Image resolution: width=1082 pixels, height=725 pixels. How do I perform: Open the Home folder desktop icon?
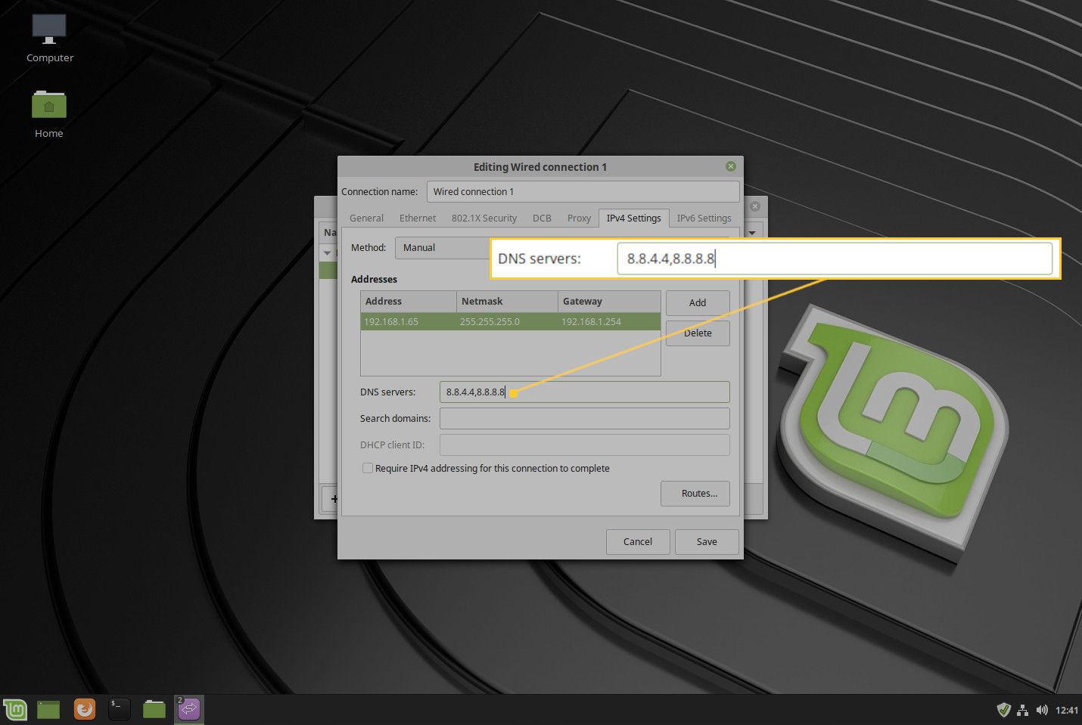tap(49, 113)
